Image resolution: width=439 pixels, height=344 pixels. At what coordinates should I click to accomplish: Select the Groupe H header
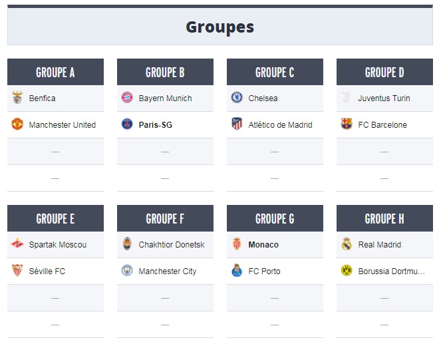pos(384,218)
